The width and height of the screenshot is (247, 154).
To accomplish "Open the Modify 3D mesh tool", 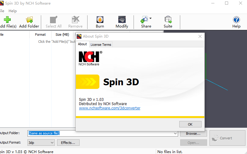I will [122, 20].
